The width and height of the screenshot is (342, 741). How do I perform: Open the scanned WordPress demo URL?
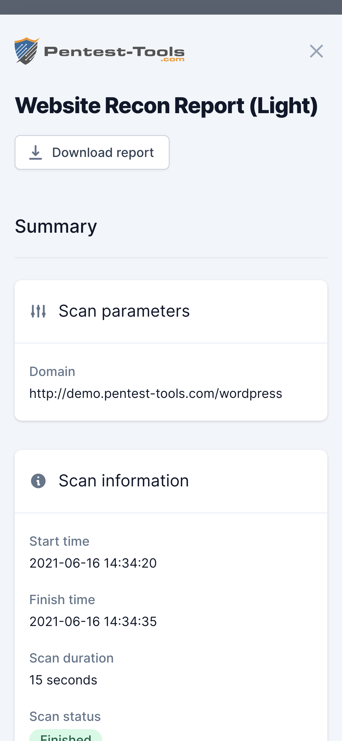click(x=155, y=393)
